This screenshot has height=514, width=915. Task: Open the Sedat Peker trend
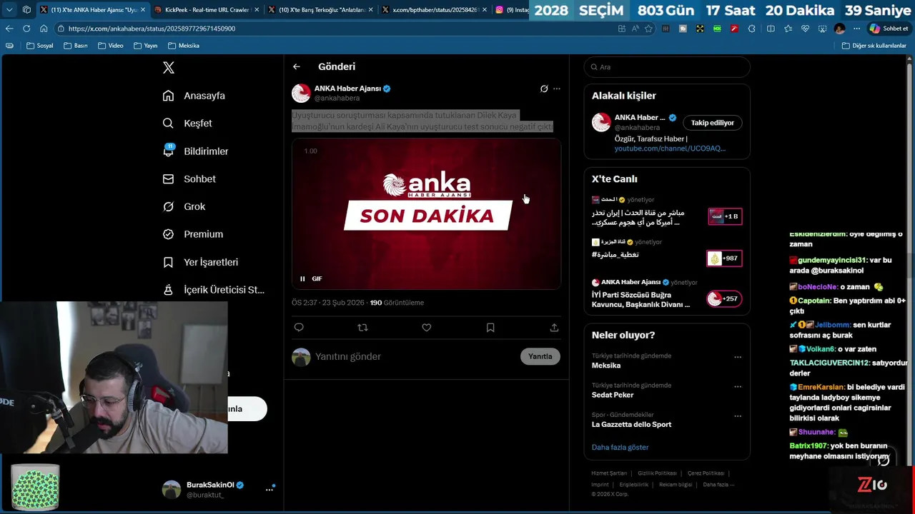[x=613, y=395]
